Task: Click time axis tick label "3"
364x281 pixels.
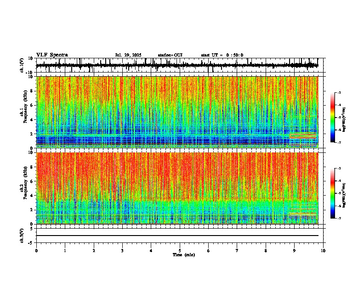Action: (122, 251)
